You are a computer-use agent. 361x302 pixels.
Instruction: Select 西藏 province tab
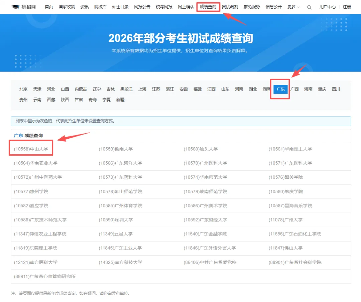[51, 100]
